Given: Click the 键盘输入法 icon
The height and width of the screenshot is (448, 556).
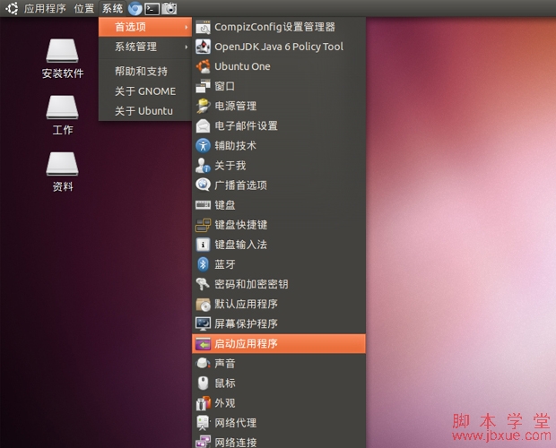Looking at the screenshot, I should click(x=204, y=245).
